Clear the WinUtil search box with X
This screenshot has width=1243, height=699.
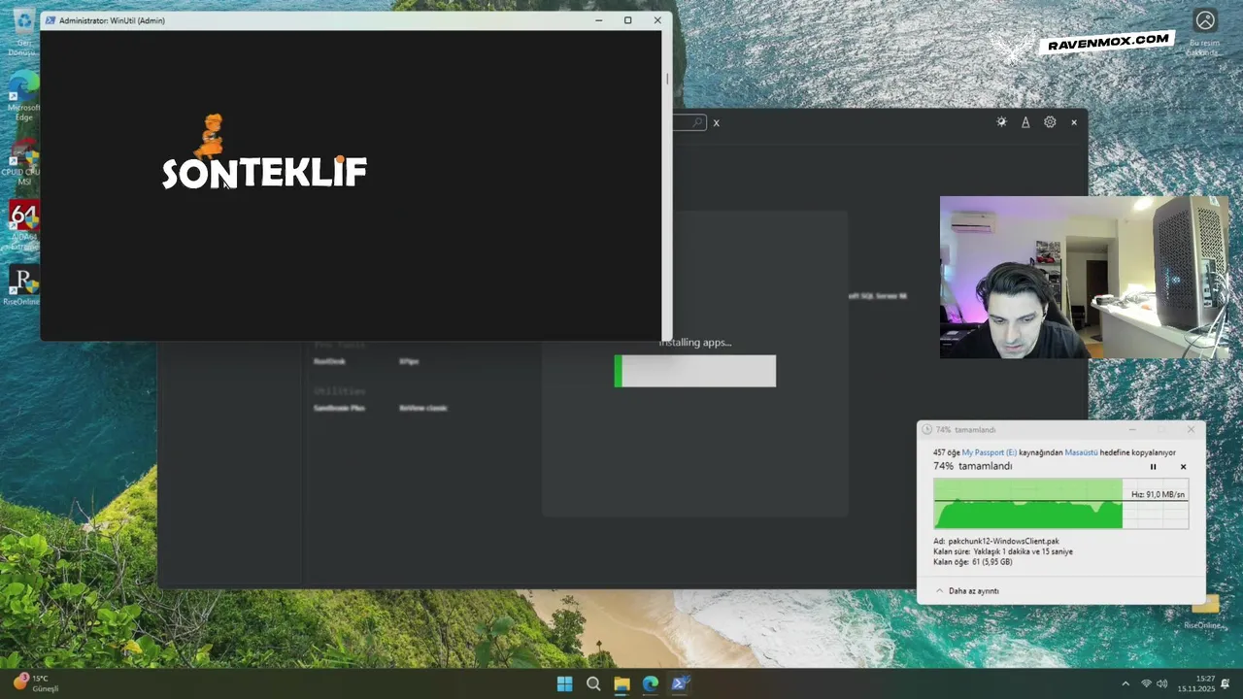coord(716,123)
